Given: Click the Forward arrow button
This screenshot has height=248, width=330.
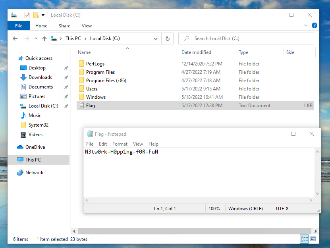Looking at the screenshot, I should pos(27,38).
